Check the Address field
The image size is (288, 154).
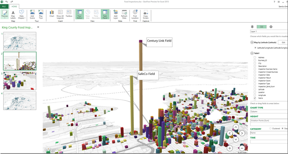click(x=255, y=57)
